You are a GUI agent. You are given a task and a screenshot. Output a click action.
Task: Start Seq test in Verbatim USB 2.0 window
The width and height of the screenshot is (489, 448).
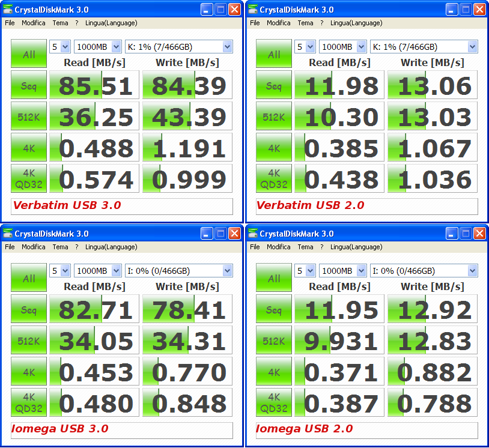point(274,85)
